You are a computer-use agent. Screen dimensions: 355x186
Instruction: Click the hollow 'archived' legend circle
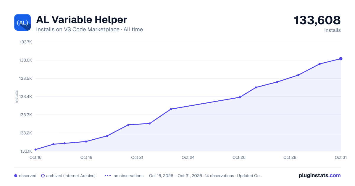(43, 176)
